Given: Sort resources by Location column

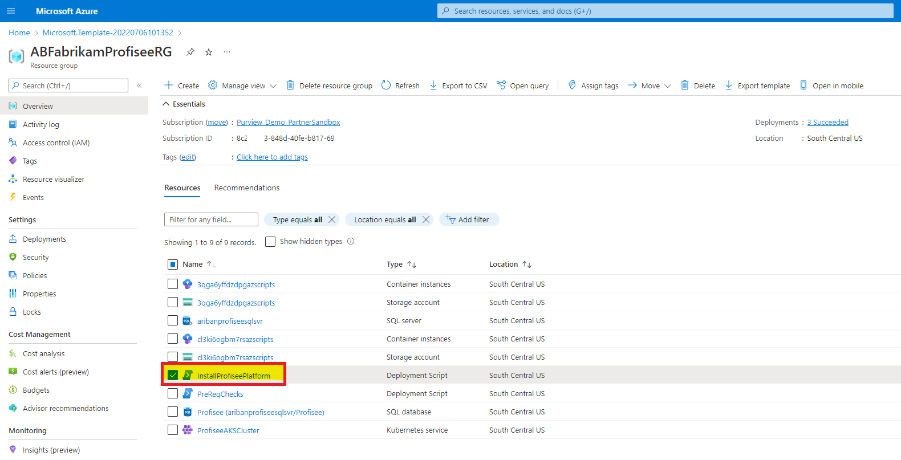Looking at the screenshot, I should tap(510, 264).
